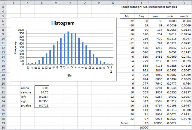Click the bin table header
Viewport: 192px width, 130px height.
pyautogui.click(x=127, y=16)
